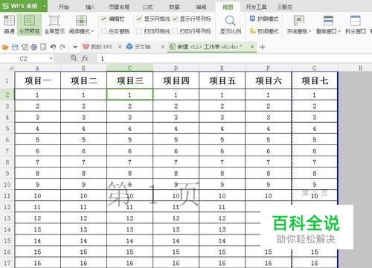The image size is (372, 268).
Task: Open the Name Box dropdown showing C2
Action: [51, 59]
